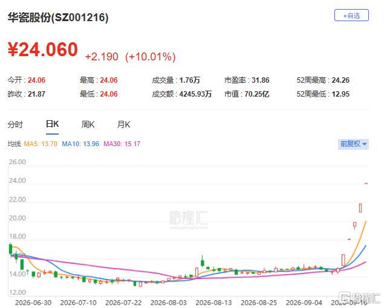Add stock via +自选 button
Screen dimensions: 384x308
click(351, 15)
